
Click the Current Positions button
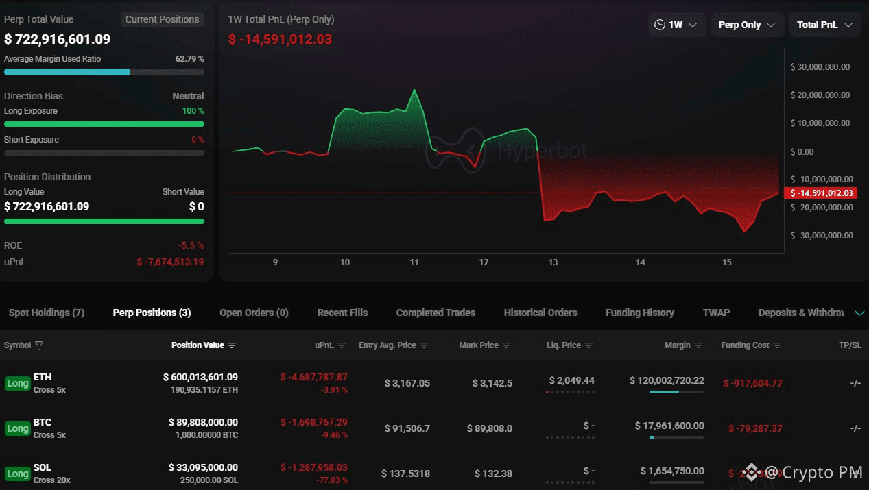coord(162,19)
